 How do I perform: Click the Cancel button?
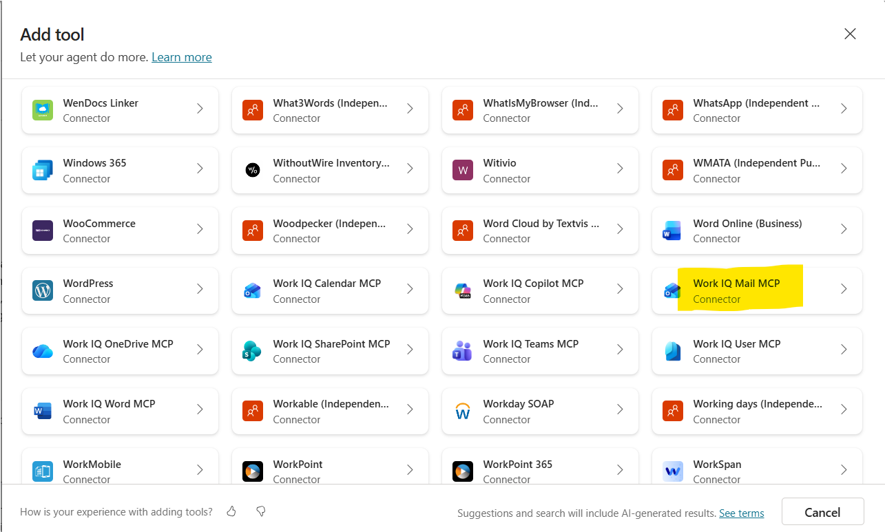[x=823, y=512]
